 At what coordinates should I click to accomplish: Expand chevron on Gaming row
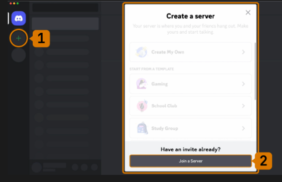pyautogui.click(x=243, y=84)
